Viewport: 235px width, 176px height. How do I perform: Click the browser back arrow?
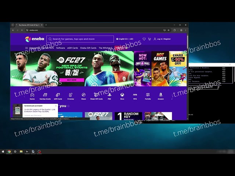tap(13, 30)
